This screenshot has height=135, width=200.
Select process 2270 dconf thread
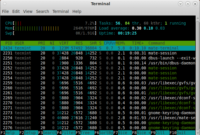coord(98,103)
